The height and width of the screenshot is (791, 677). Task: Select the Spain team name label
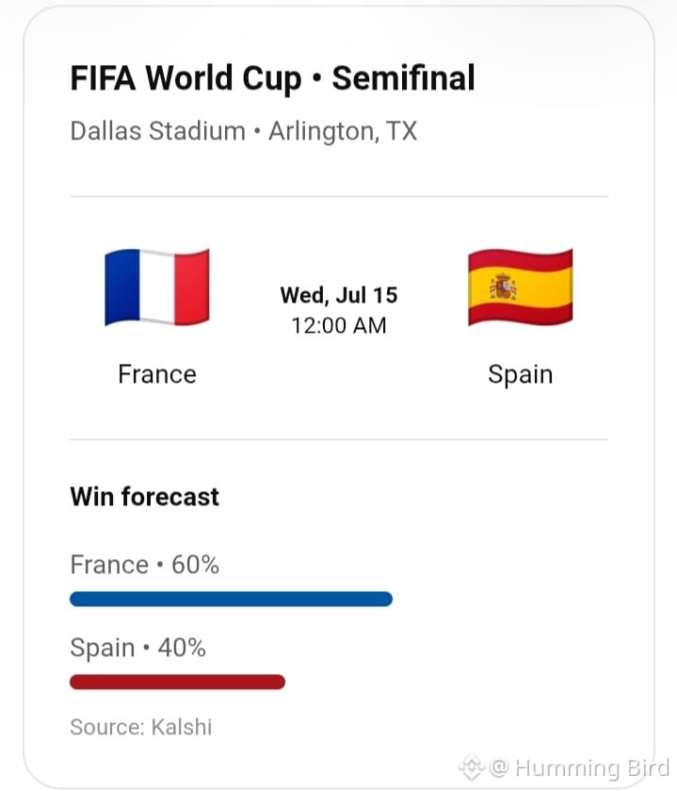[x=521, y=375]
